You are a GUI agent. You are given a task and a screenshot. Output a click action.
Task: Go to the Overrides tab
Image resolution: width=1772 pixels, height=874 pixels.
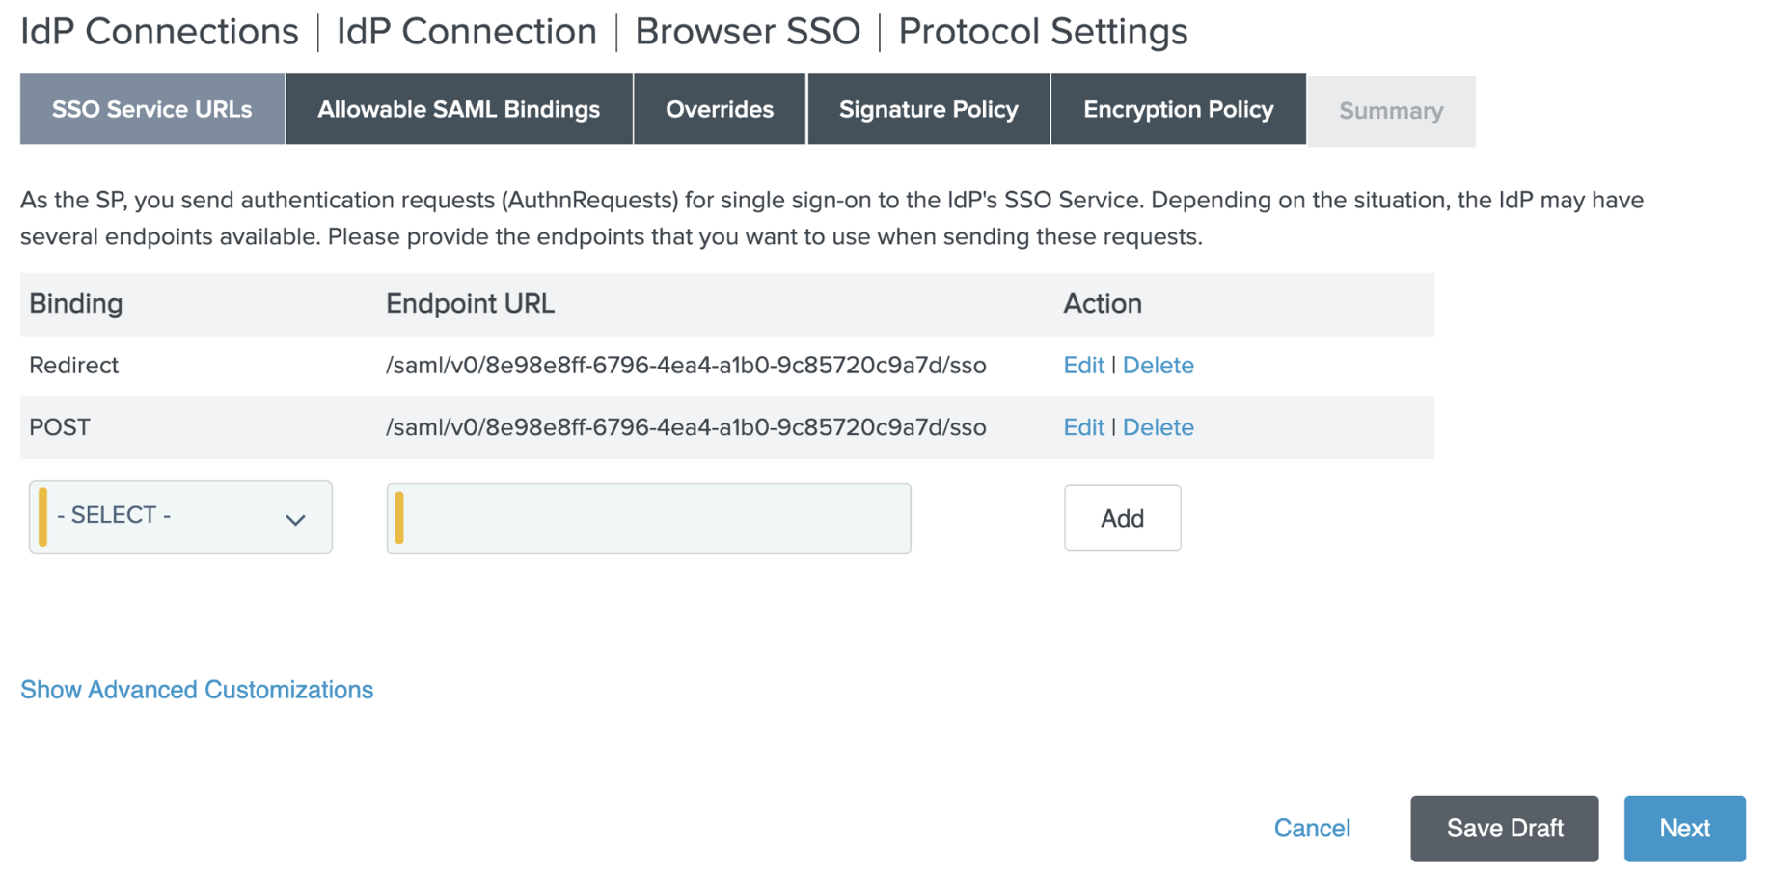(x=719, y=110)
